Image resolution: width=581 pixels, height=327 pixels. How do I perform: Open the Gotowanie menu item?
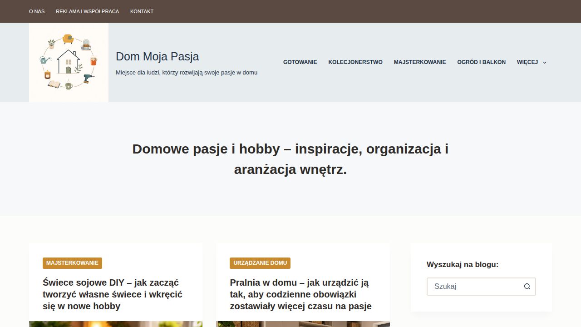tap(300, 62)
